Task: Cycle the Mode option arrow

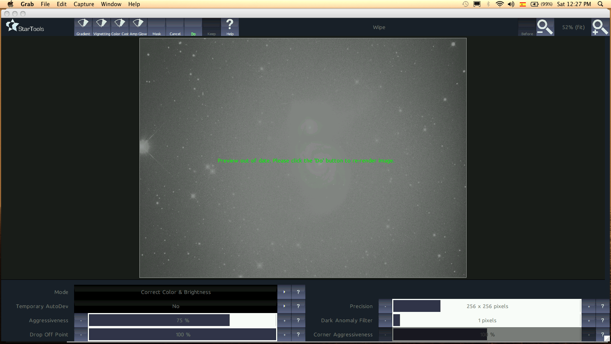Action: tap(284, 292)
